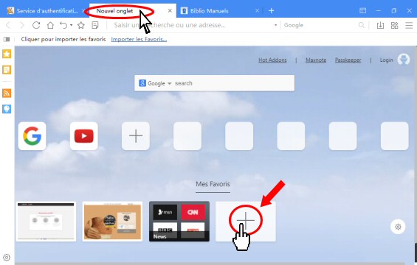Open the News favorites thumbnail
The image size is (417, 265).
pyautogui.click(x=179, y=222)
